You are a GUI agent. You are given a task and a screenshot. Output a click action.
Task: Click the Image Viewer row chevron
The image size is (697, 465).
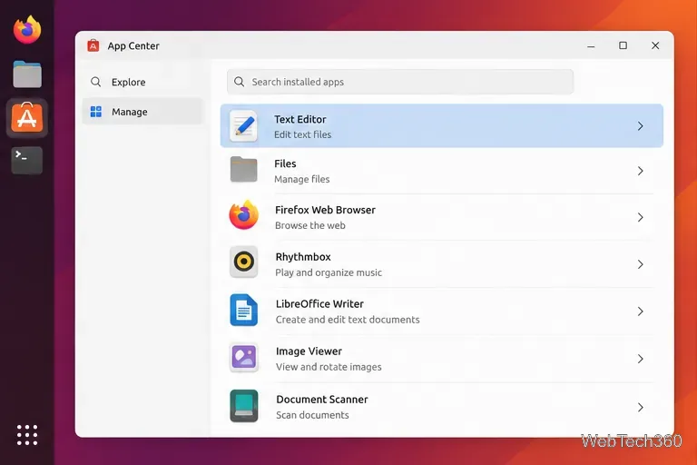[x=640, y=359]
